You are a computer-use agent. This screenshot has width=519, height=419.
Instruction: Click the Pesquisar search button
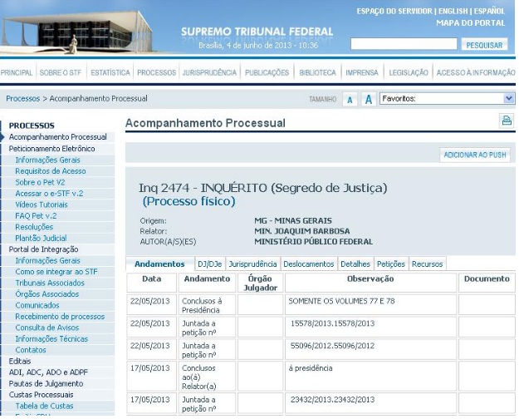[x=483, y=45]
